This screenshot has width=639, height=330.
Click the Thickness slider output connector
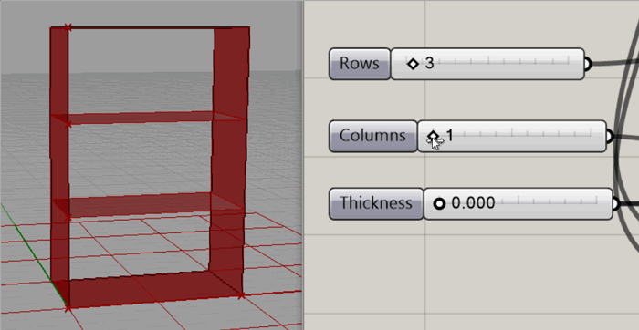pyautogui.click(x=616, y=203)
